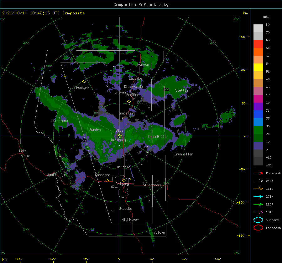Click the Innisfail label

(x=127, y=113)
